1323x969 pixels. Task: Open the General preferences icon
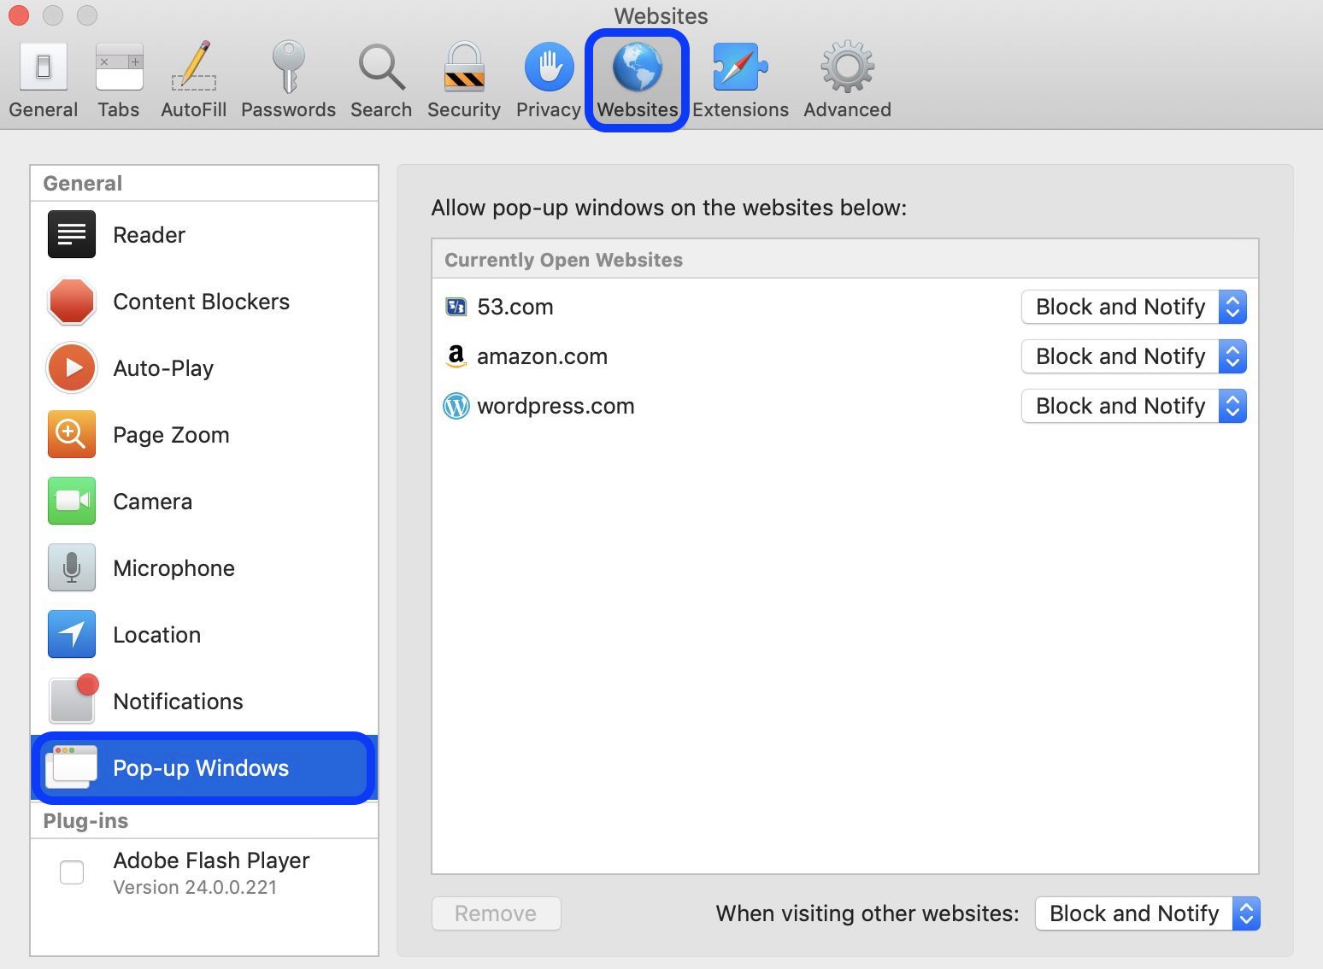point(43,77)
